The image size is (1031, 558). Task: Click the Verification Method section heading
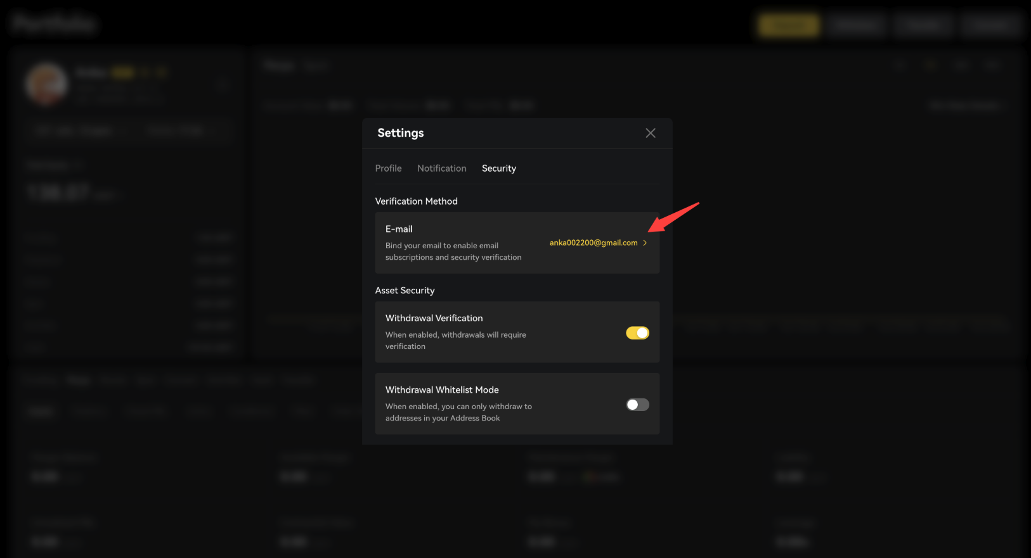[416, 201]
